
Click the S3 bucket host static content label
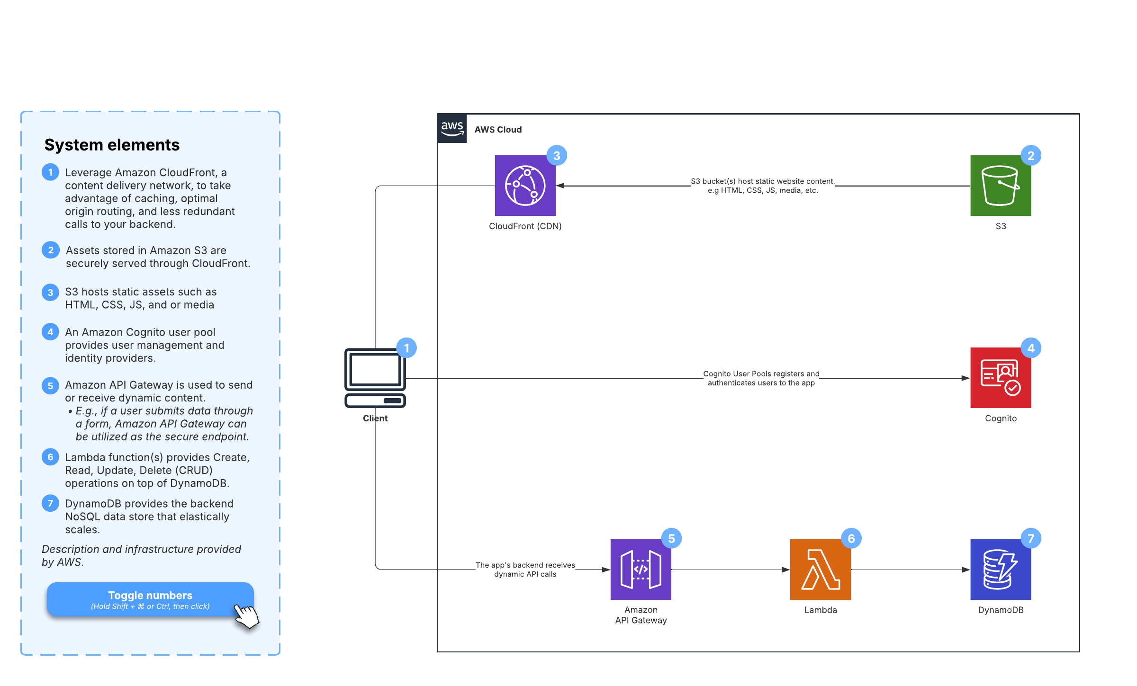coord(762,186)
